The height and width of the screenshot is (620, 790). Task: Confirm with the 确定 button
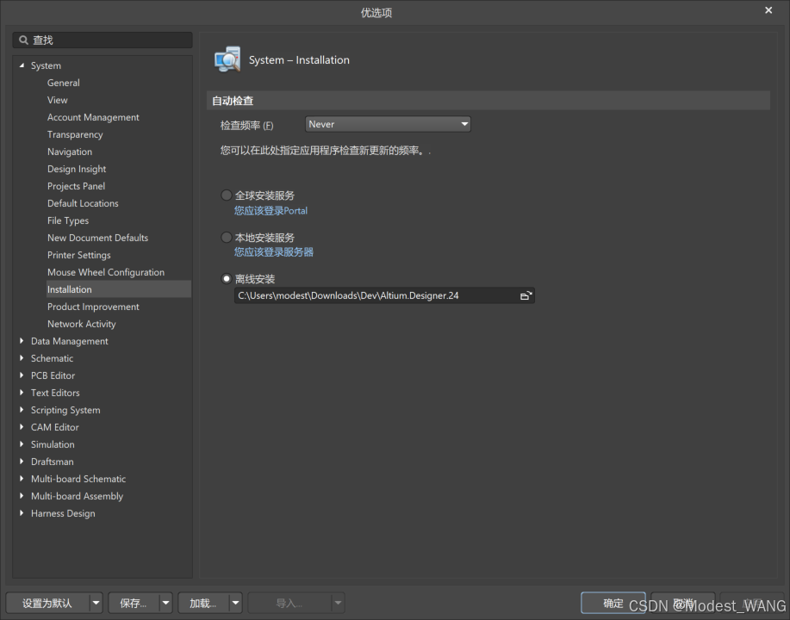(x=613, y=603)
